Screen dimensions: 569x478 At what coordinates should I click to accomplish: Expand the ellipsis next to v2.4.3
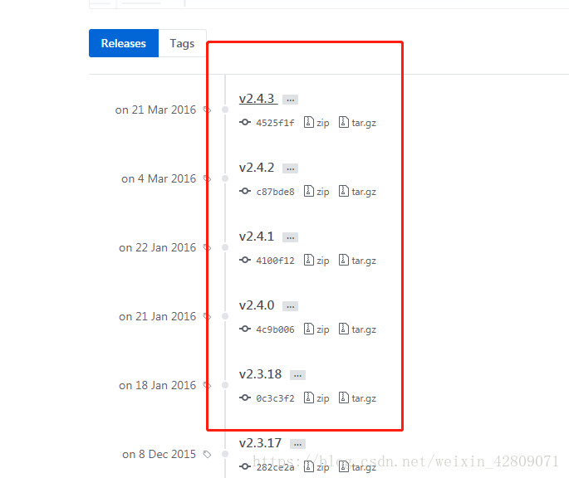point(290,100)
